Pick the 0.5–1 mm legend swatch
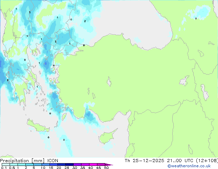Image resolution: width=218 pixels, height=169 pixels. [x=14, y=165]
